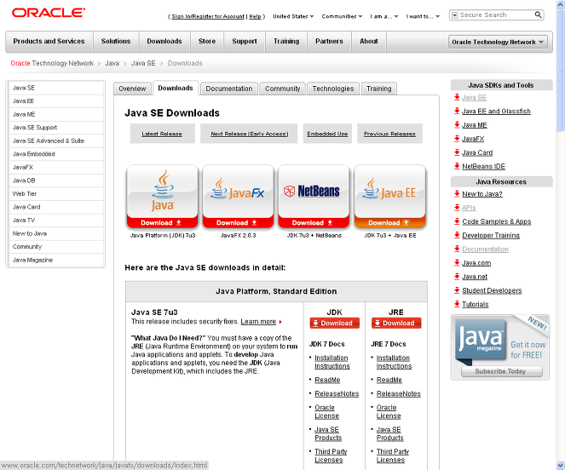
Task: Open the Training main menu item
Action: (x=286, y=42)
